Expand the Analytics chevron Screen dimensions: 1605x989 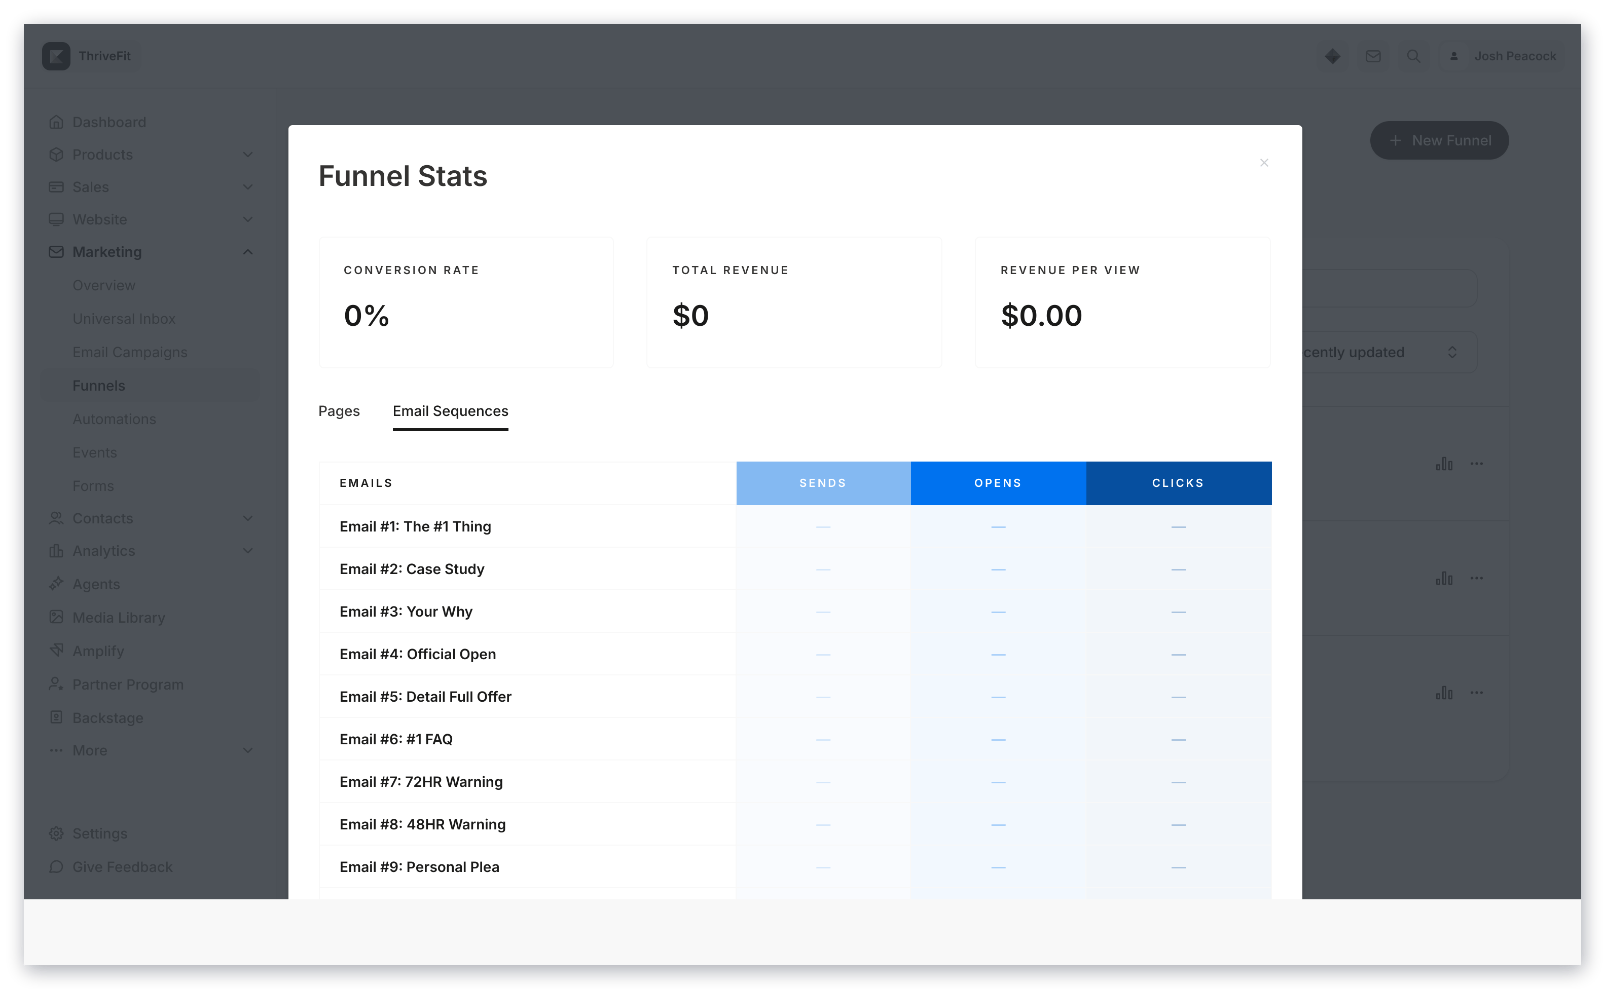click(x=247, y=551)
